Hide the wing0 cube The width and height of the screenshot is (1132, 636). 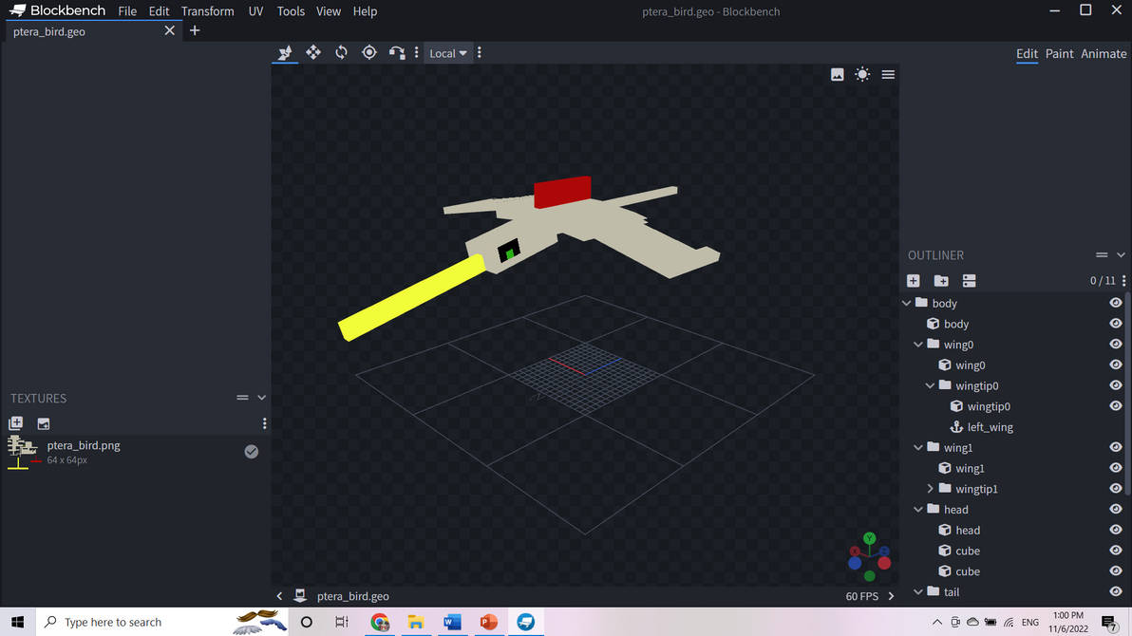click(1116, 365)
